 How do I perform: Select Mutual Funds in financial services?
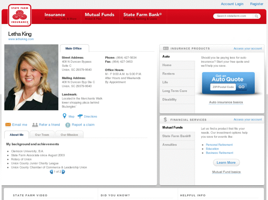(177, 127)
